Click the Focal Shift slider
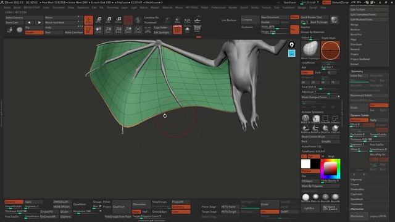 320,87
